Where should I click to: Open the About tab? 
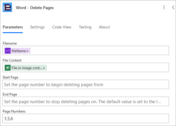pos(104,27)
